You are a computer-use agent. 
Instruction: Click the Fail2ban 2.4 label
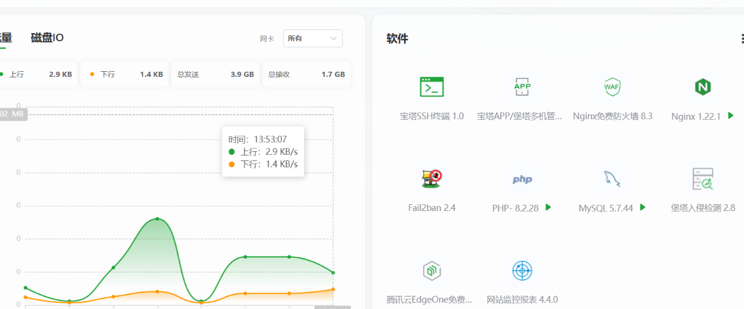[432, 208]
